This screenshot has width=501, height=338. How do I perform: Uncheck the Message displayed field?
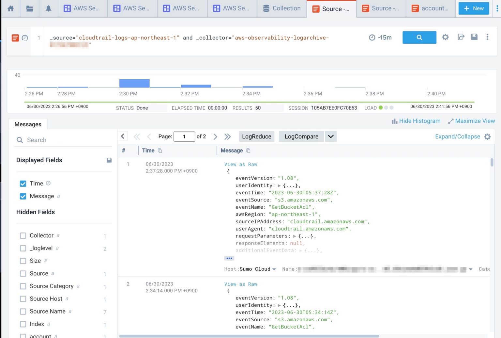pyautogui.click(x=23, y=196)
